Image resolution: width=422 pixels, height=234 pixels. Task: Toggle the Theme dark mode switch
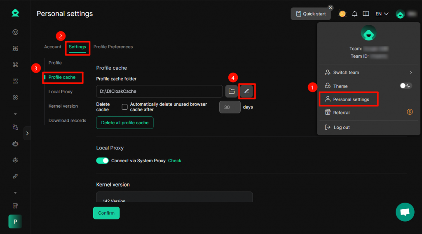tap(406, 86)
